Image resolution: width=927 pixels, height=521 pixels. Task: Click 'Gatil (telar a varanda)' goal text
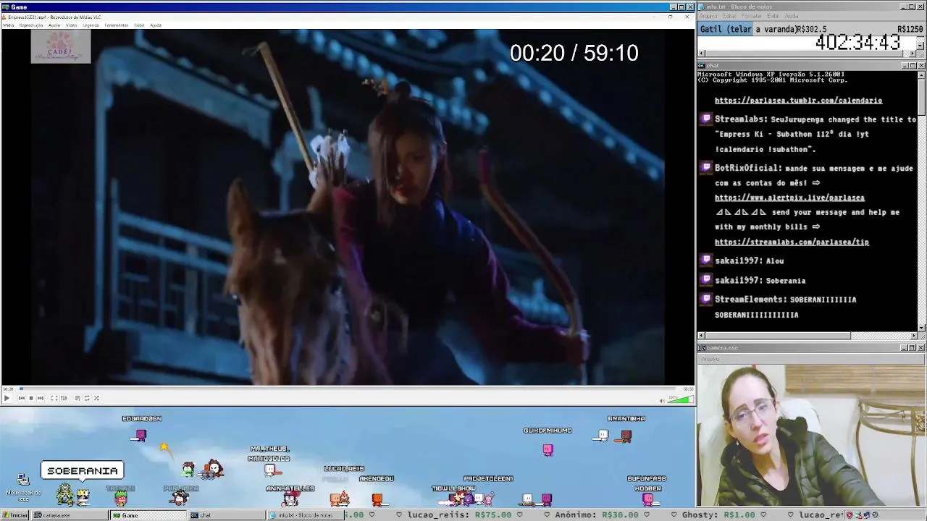[748, 29]
